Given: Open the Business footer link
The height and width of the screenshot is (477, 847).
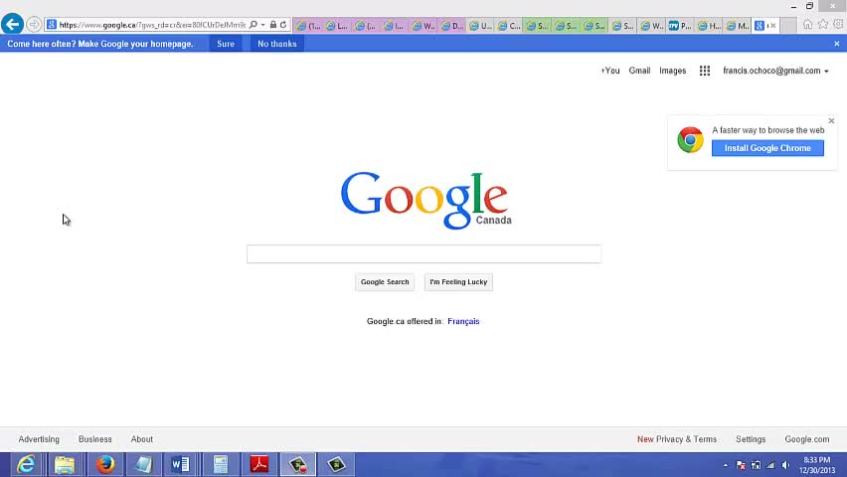Looking at the screenshot, I should tap(95, 439).
